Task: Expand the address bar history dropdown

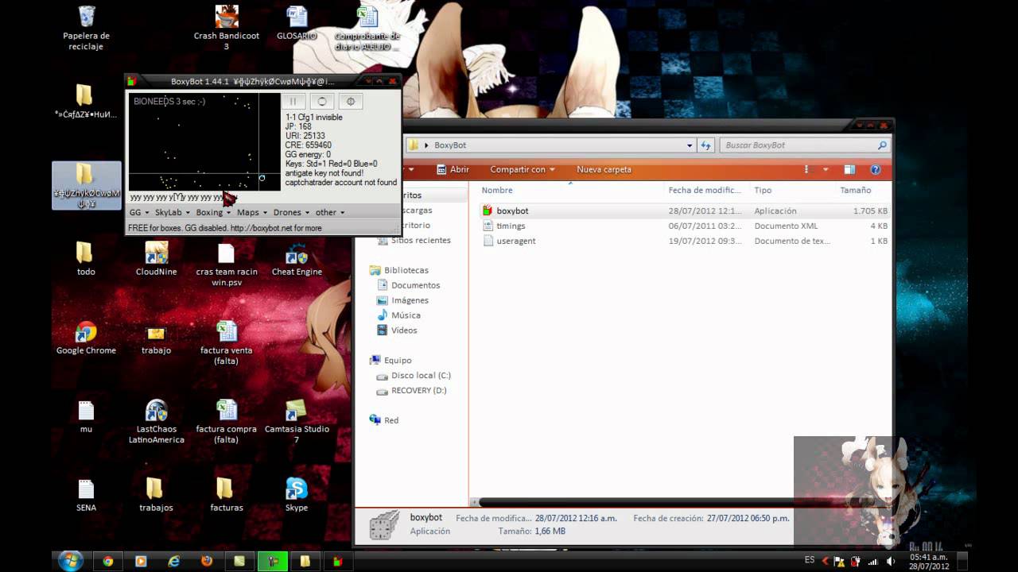Action: (x=690, y=145)
